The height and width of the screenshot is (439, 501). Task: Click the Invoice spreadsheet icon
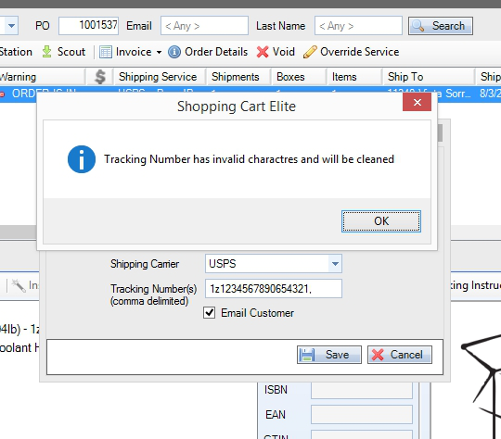pyautogui.click(x=106, y=52)
